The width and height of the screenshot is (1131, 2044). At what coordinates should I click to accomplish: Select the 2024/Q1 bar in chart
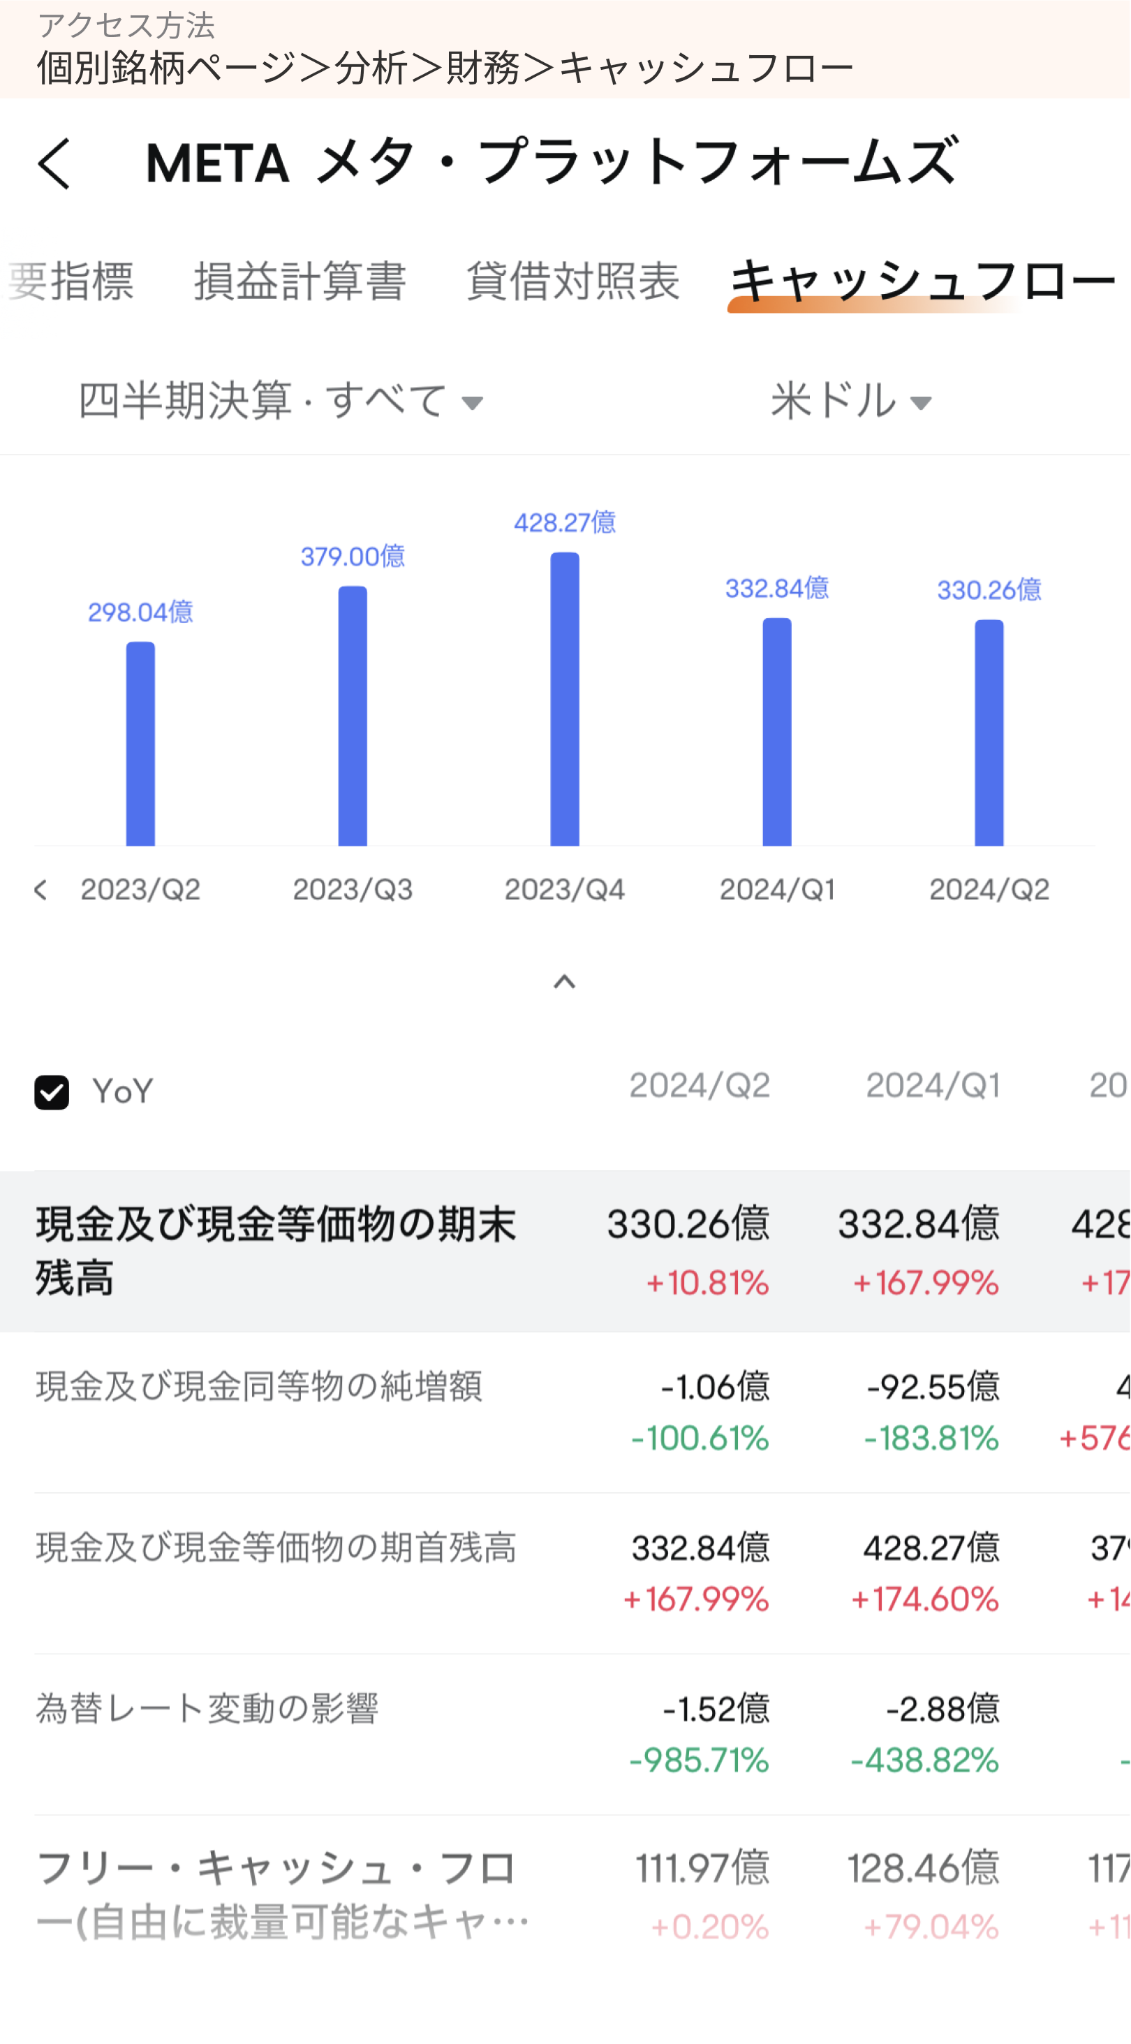pyautogui.click(x=777, y=732)
